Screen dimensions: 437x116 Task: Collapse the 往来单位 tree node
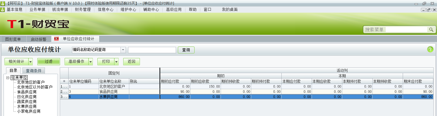(x=8, y=78)
